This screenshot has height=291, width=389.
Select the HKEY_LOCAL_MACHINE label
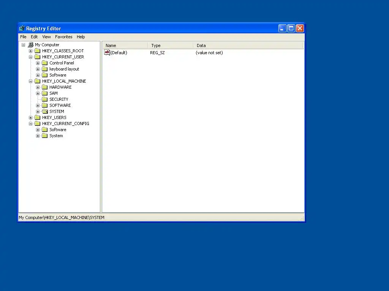point(64,81)
